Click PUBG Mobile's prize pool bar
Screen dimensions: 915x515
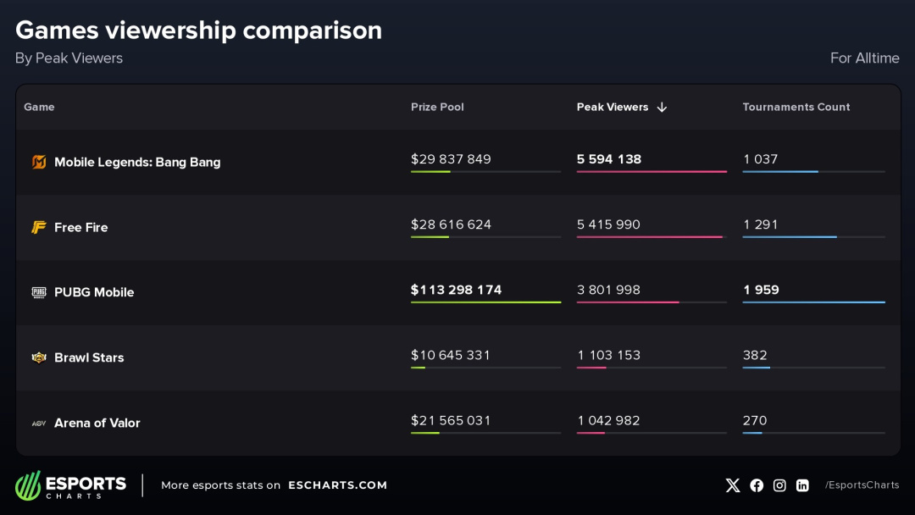[485, 302]
